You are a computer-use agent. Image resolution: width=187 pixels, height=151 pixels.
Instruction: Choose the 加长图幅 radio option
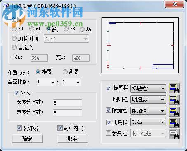[14, 38]
